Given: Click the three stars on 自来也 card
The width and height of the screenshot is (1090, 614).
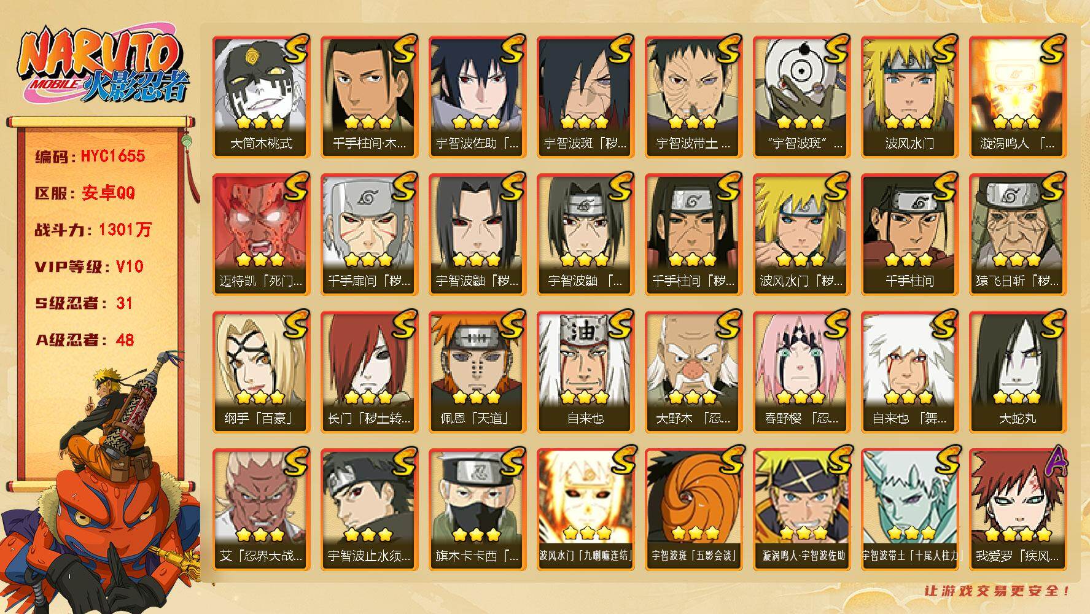Looking at the screenshot, I should (x=585, y=397).
